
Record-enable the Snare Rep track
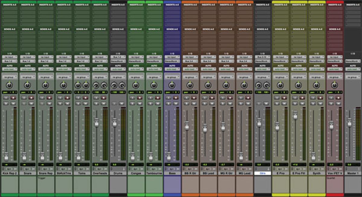tap(49, 98)
